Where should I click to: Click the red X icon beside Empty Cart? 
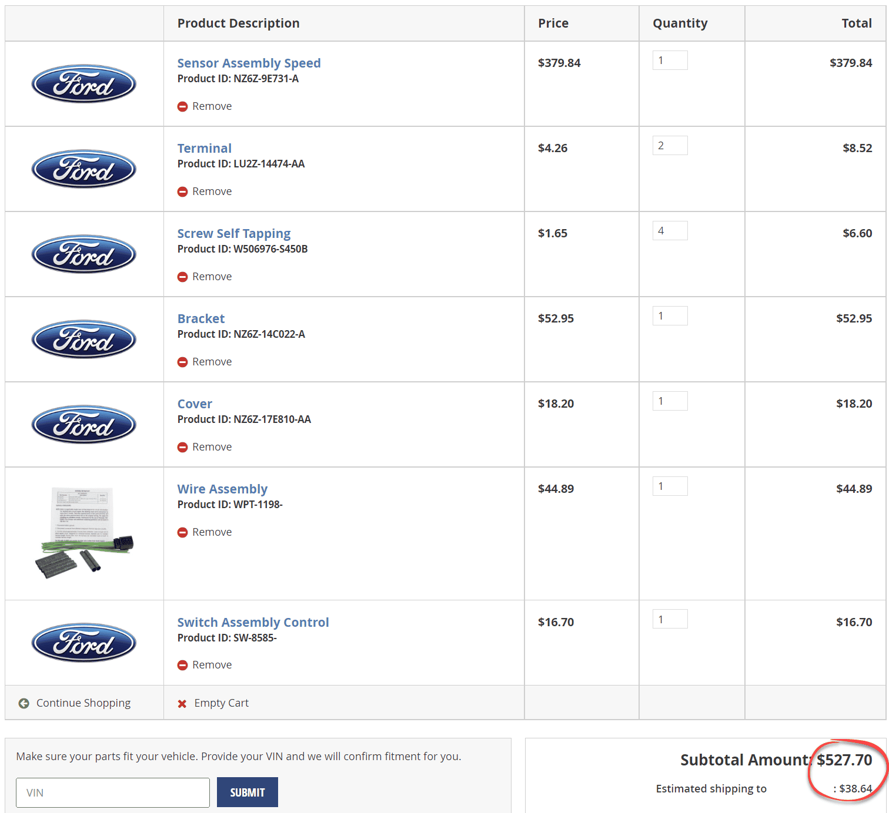click(x=182, y=704)
